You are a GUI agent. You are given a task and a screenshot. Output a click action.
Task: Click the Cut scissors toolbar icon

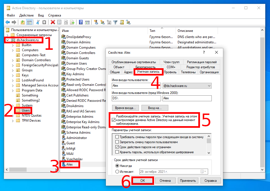(38, 22)
